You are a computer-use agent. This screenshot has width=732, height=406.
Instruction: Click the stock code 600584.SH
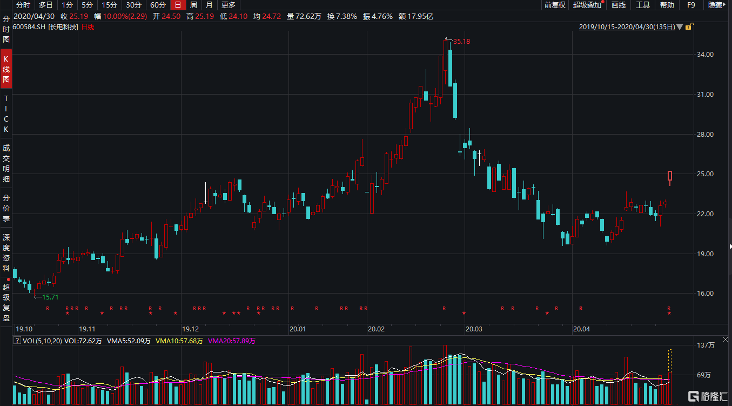29,26
